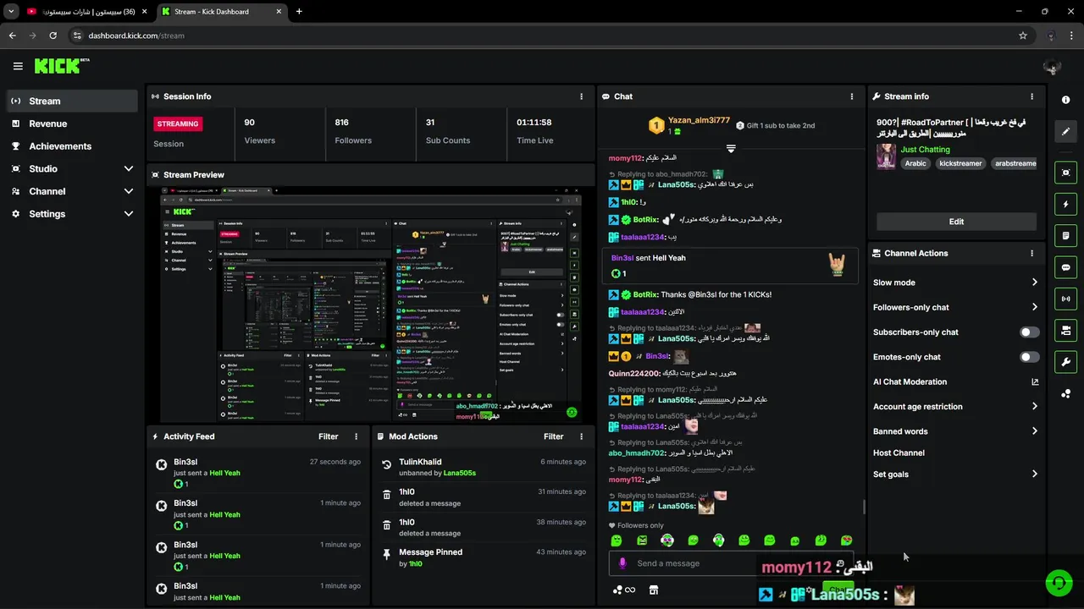Open Channel Actions panel options menu
Viewport: 1084px width, 609px height.
point(1031,253)
